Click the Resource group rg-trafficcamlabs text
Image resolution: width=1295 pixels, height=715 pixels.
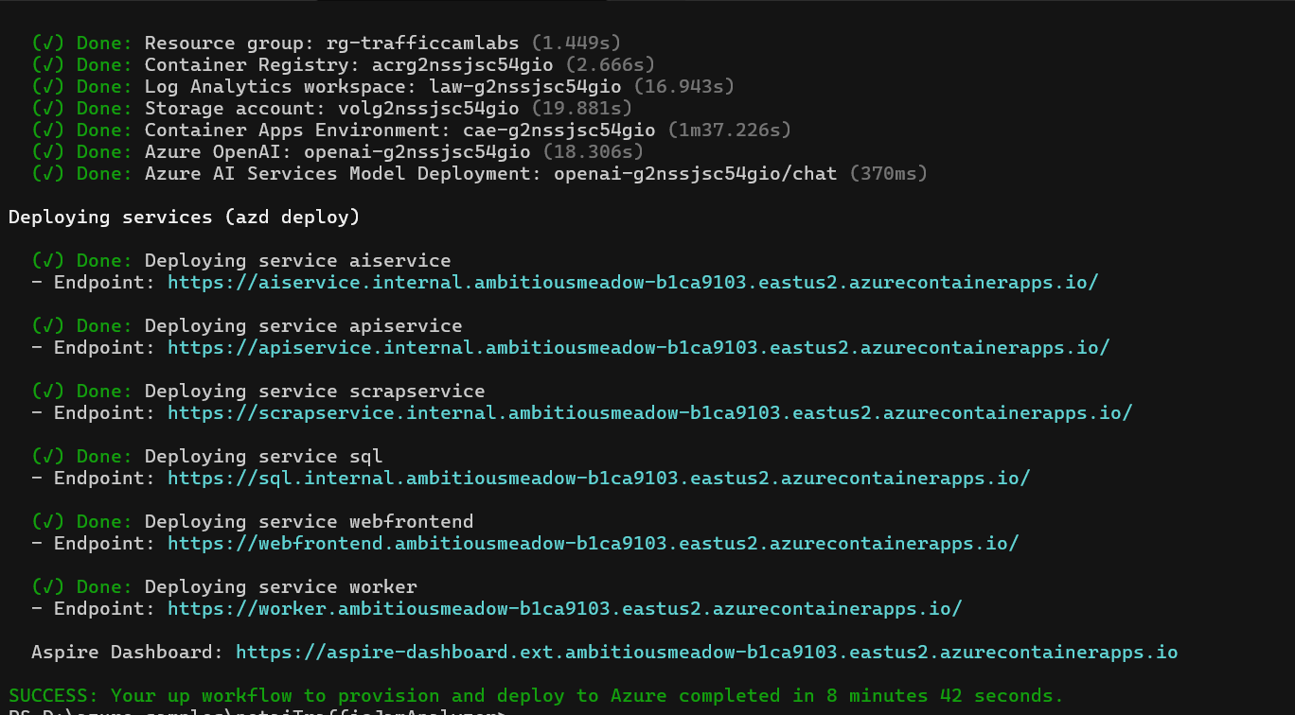(x=331, y=43)
